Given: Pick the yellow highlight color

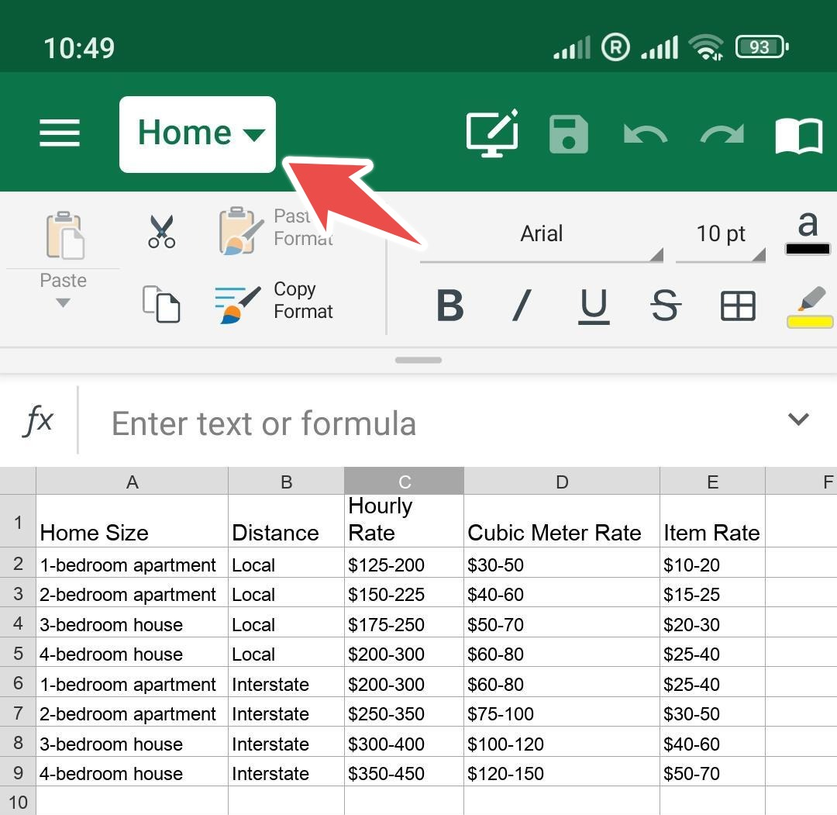Looking at the screenshot, I should coord(810,306).
